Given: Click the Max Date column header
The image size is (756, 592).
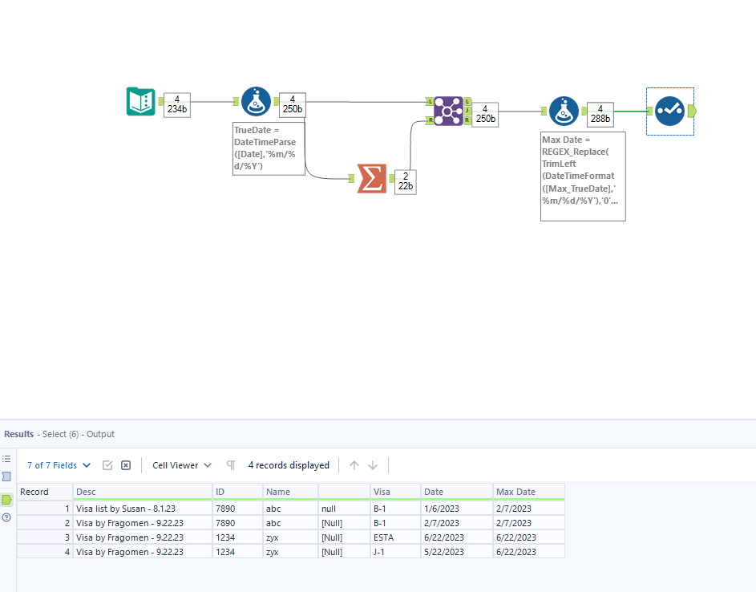Looking at the screenshot, I should [x=529, y=492].
